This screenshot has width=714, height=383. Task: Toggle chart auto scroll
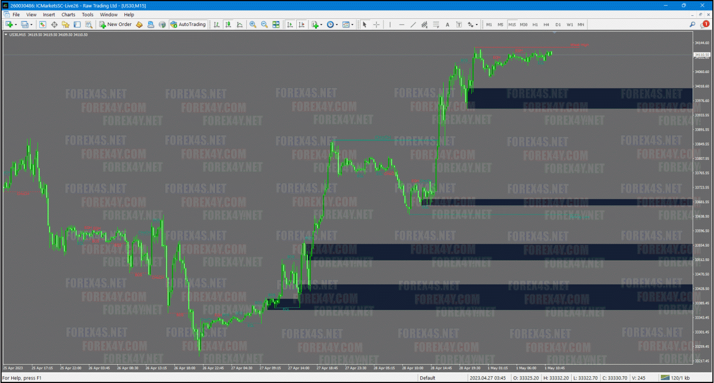(290, 25)
